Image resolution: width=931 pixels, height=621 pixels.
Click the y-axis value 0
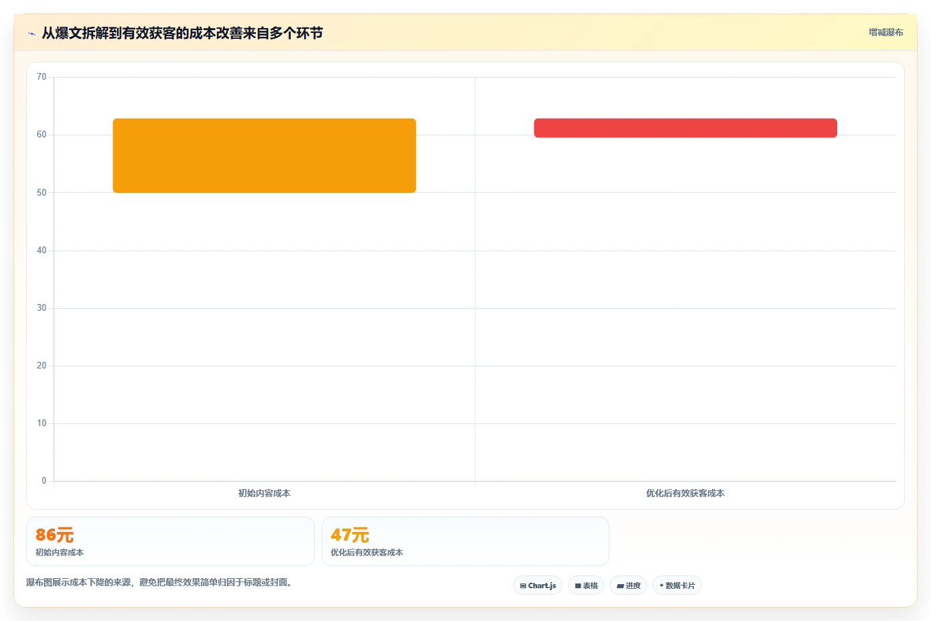[x=44, y=481]
